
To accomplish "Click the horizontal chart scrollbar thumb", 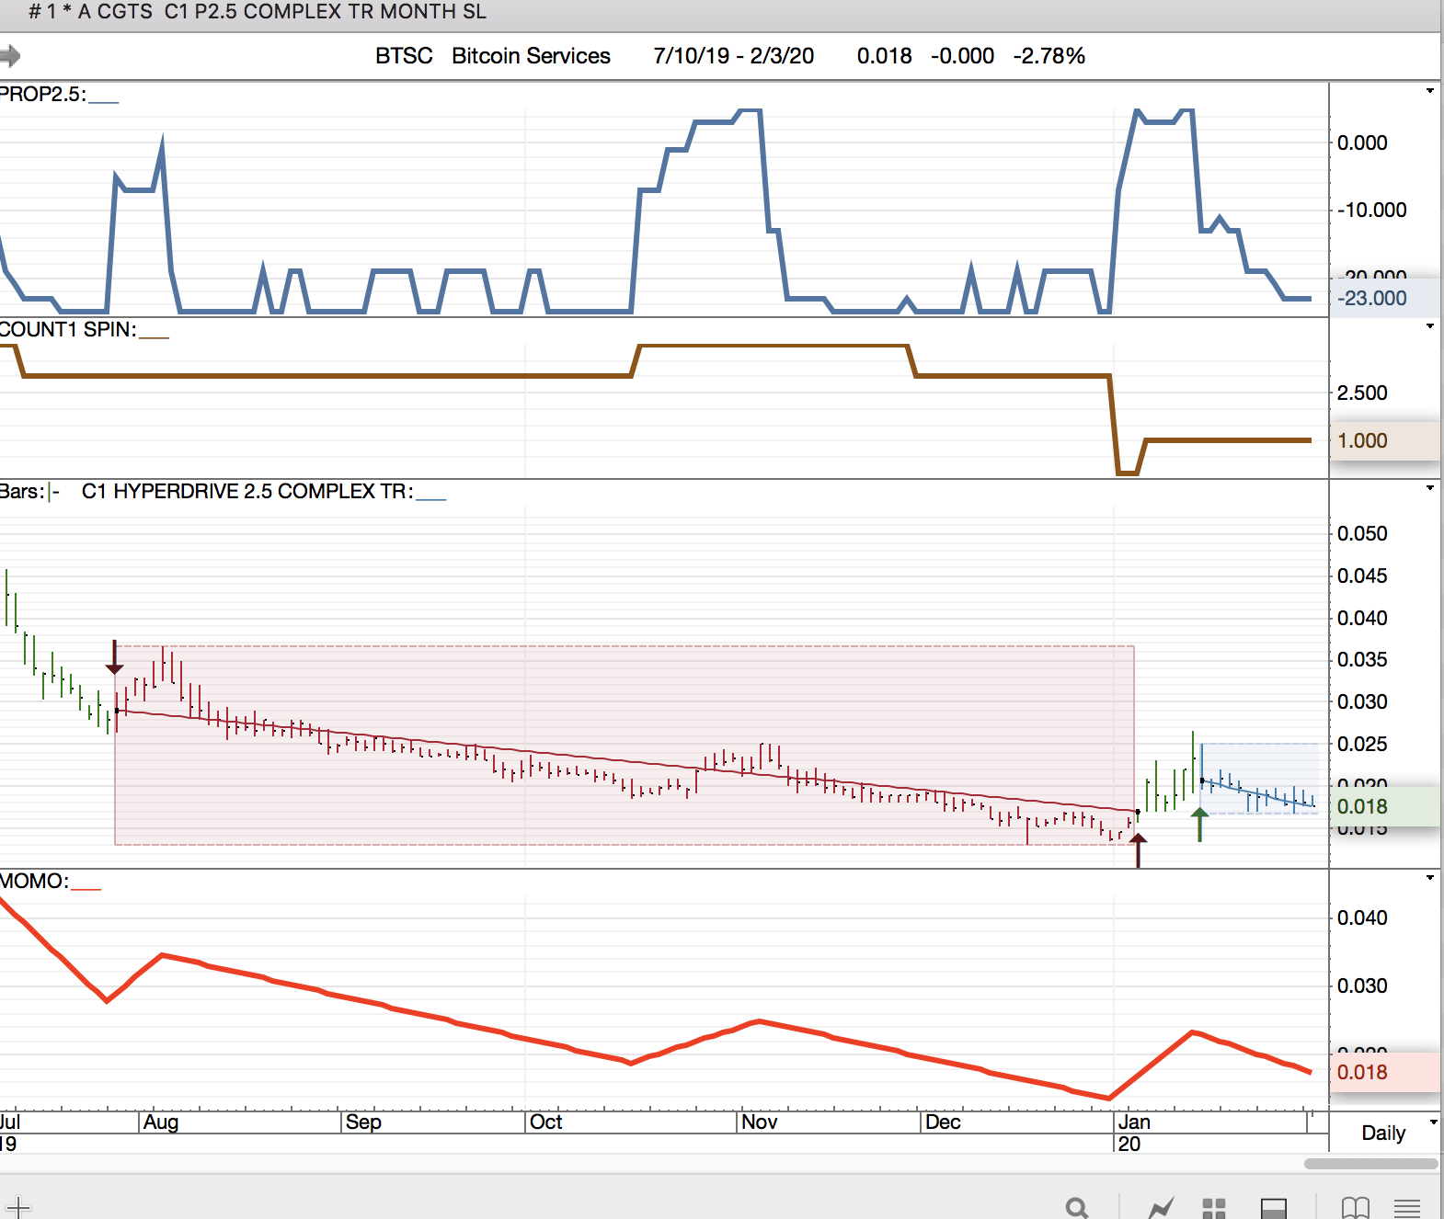I will click(1370, 1164).
